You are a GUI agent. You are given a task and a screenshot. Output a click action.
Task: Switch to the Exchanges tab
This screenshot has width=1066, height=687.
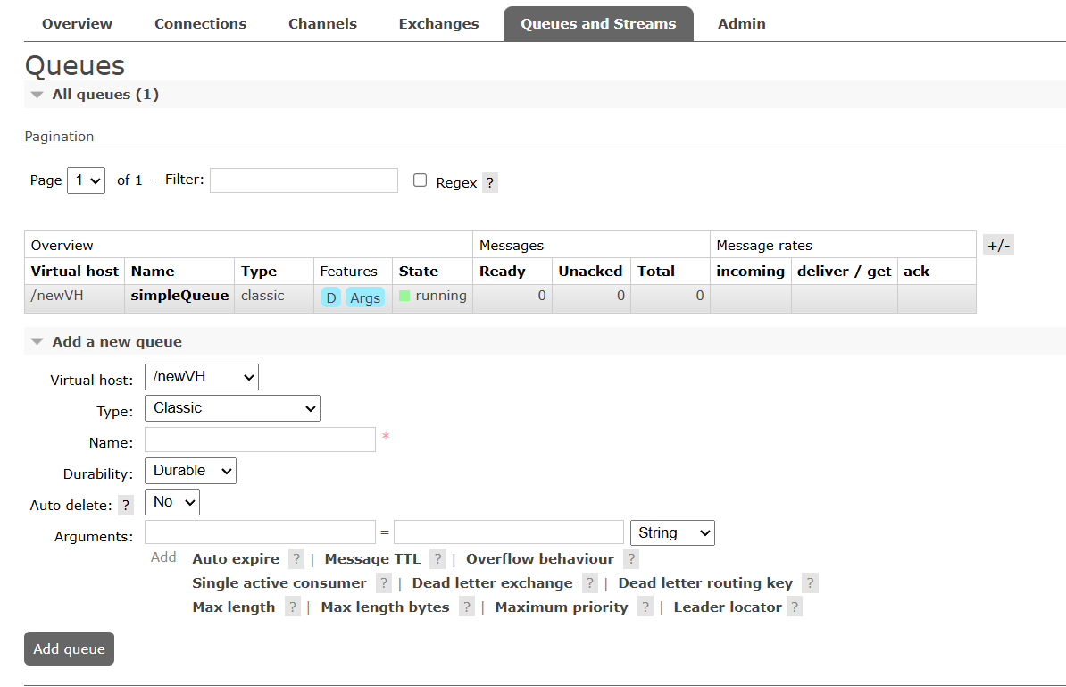[438, 24]
